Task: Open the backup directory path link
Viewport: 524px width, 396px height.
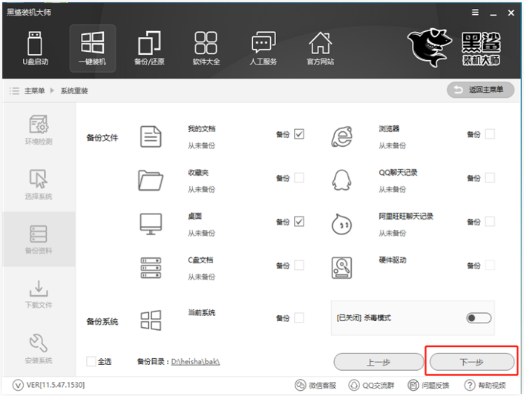Action: [195, 362]
